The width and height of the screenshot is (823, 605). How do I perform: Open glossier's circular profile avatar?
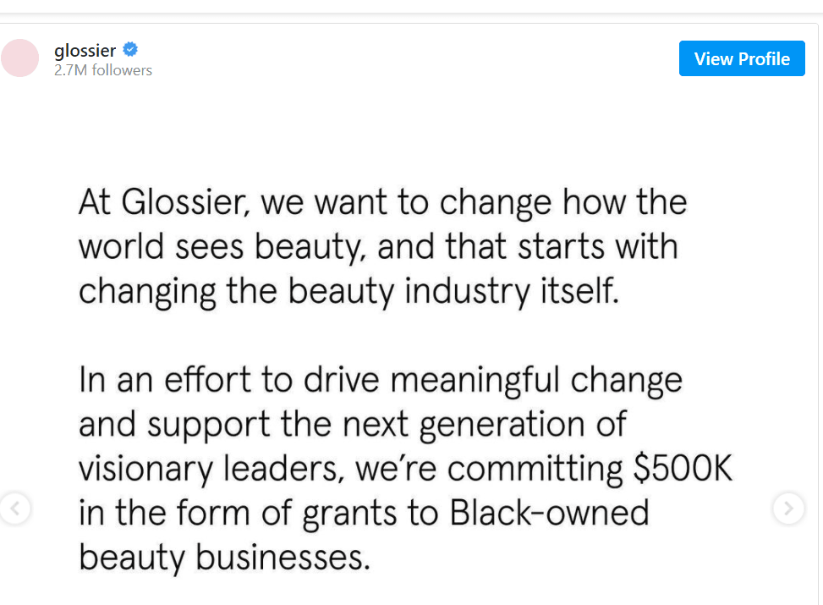(x=19, y=58)
